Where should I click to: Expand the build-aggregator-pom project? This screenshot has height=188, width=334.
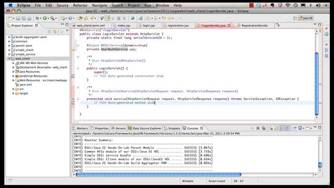click(9, 37)
